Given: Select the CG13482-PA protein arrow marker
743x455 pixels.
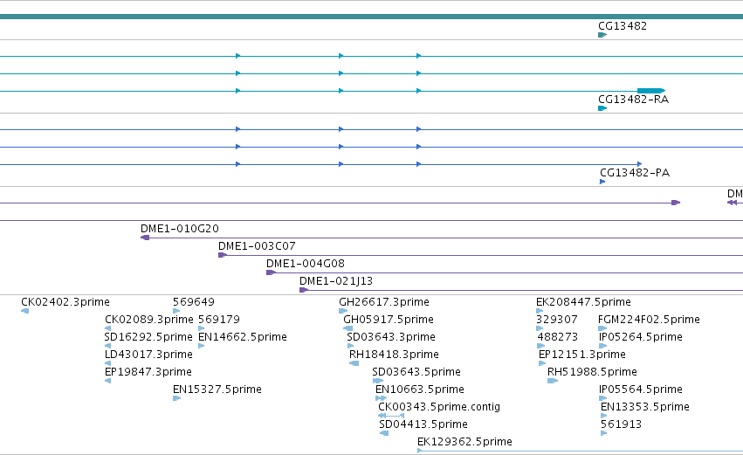Looking at the screenshot, I should pyautogui.click(x=602, y=182).
